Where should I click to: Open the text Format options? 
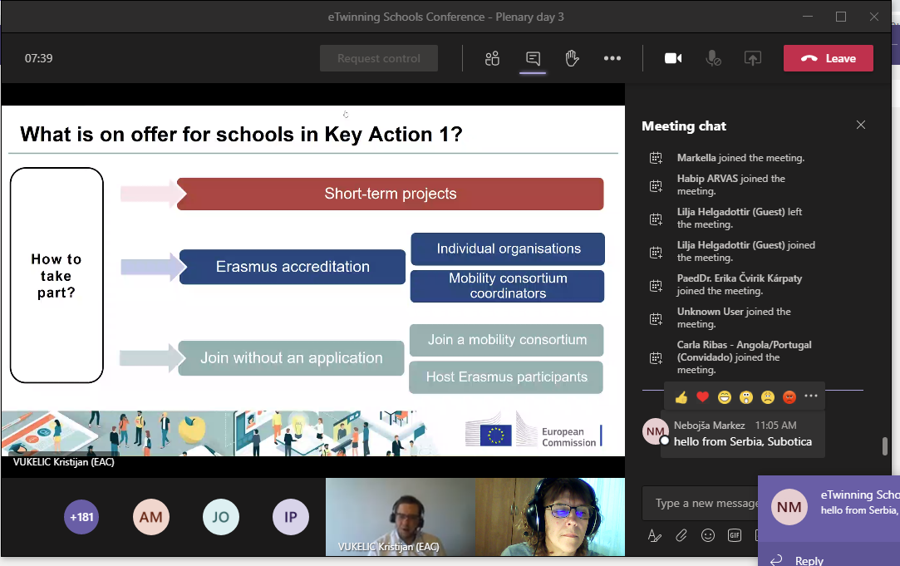coord(655,535)
